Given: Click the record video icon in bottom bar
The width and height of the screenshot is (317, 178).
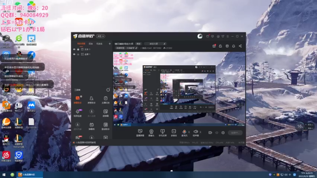Looking at the screenshot, I should pos(210,133).
